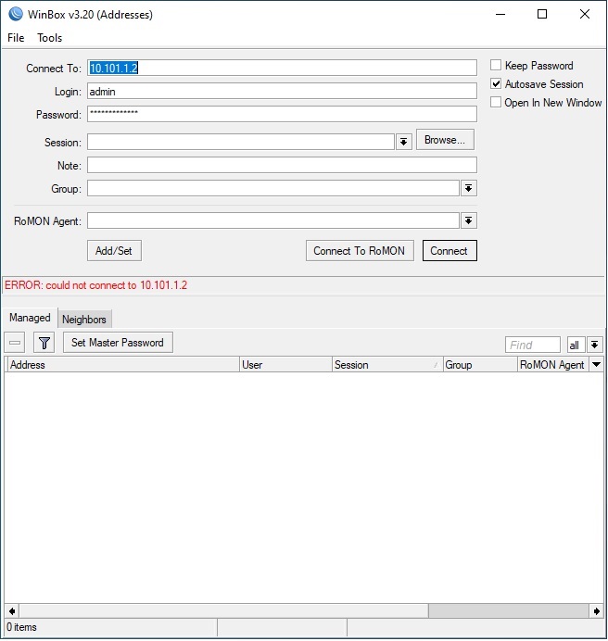608x641 pixels.
Task: Click the remove (minus) icon in Managed toolbar
Action: pos(15,343)
